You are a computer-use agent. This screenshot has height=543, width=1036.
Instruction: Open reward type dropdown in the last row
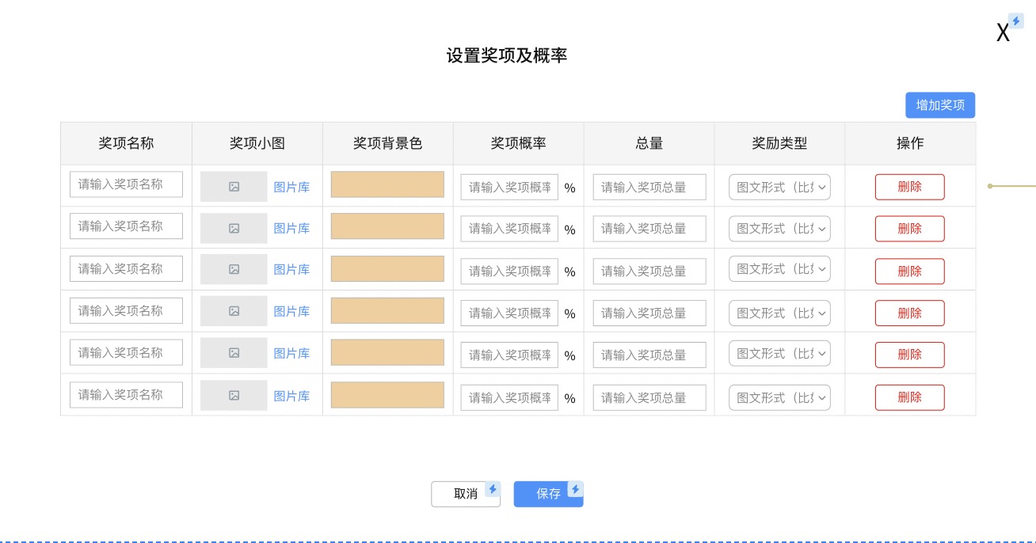click(779, 397)
